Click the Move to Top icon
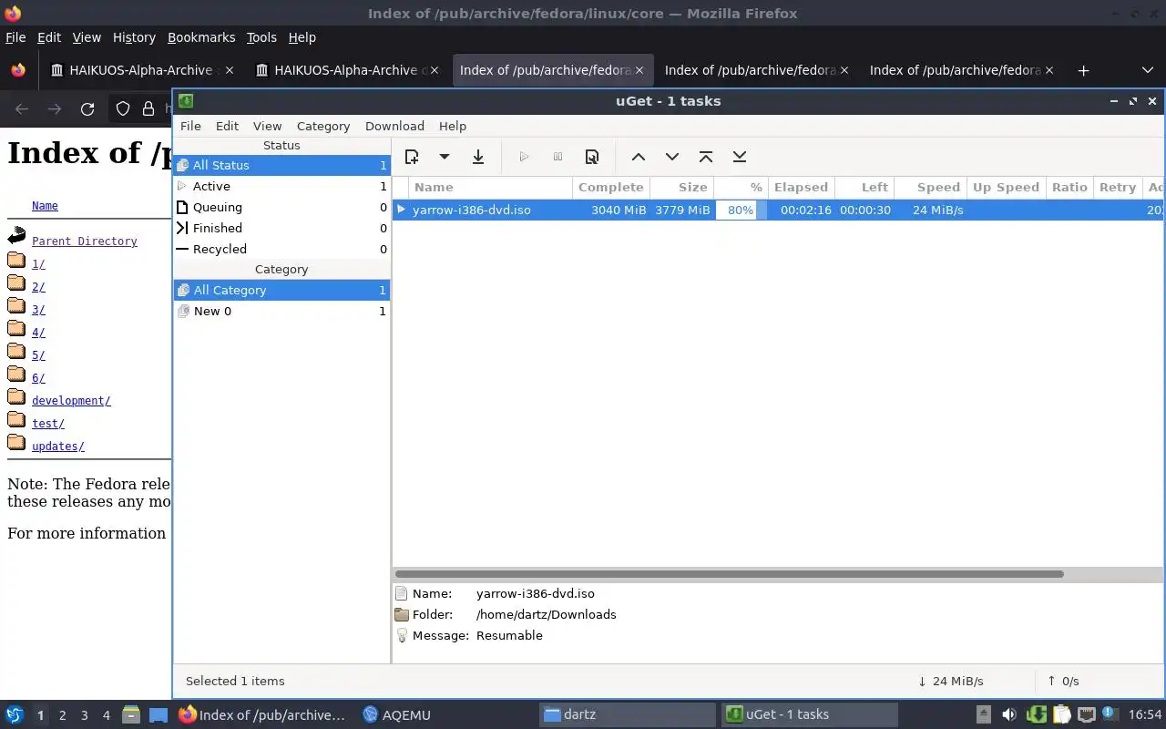The image size is (1166, 729). click(706, 157)
